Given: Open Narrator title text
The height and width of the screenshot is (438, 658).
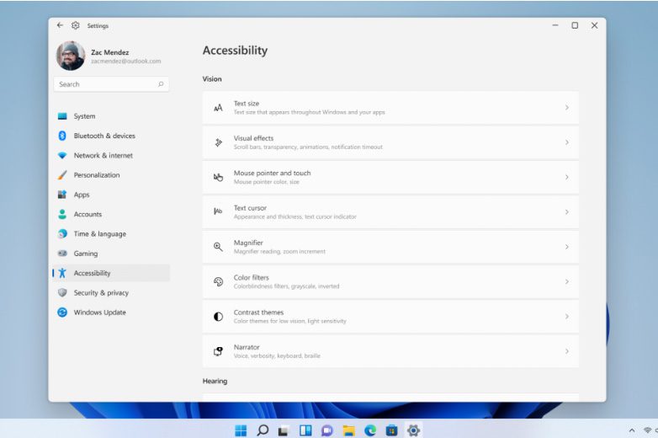Looking at the screenshot, I should click(x=247, y=347).
